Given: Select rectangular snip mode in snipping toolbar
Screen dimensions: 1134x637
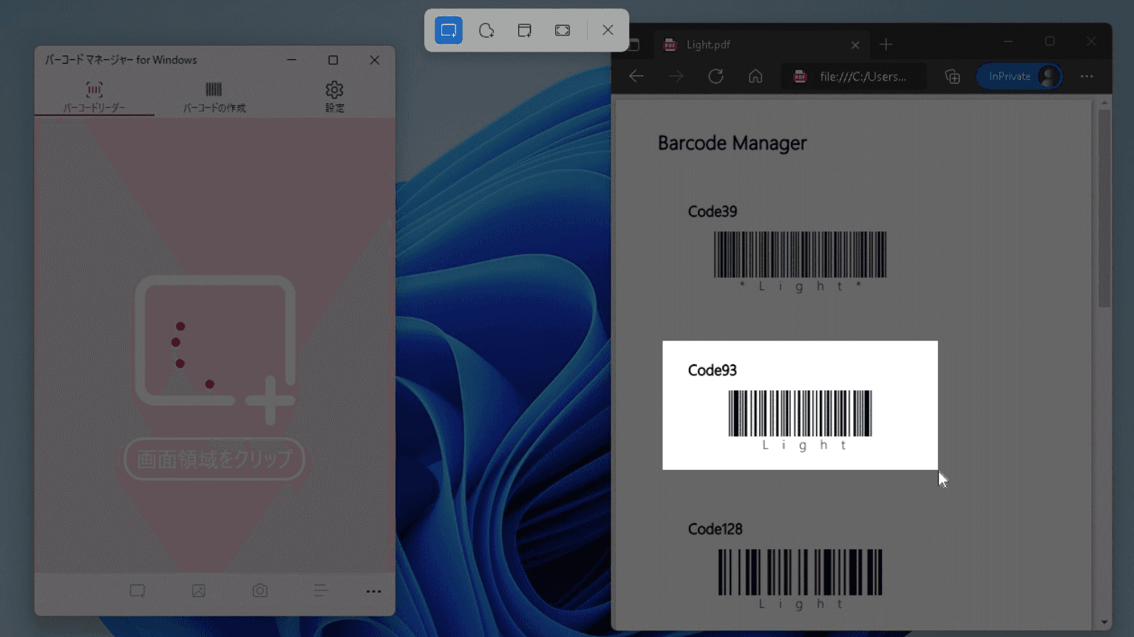Looking at the screenshot, I should click(x=449, y=30).
